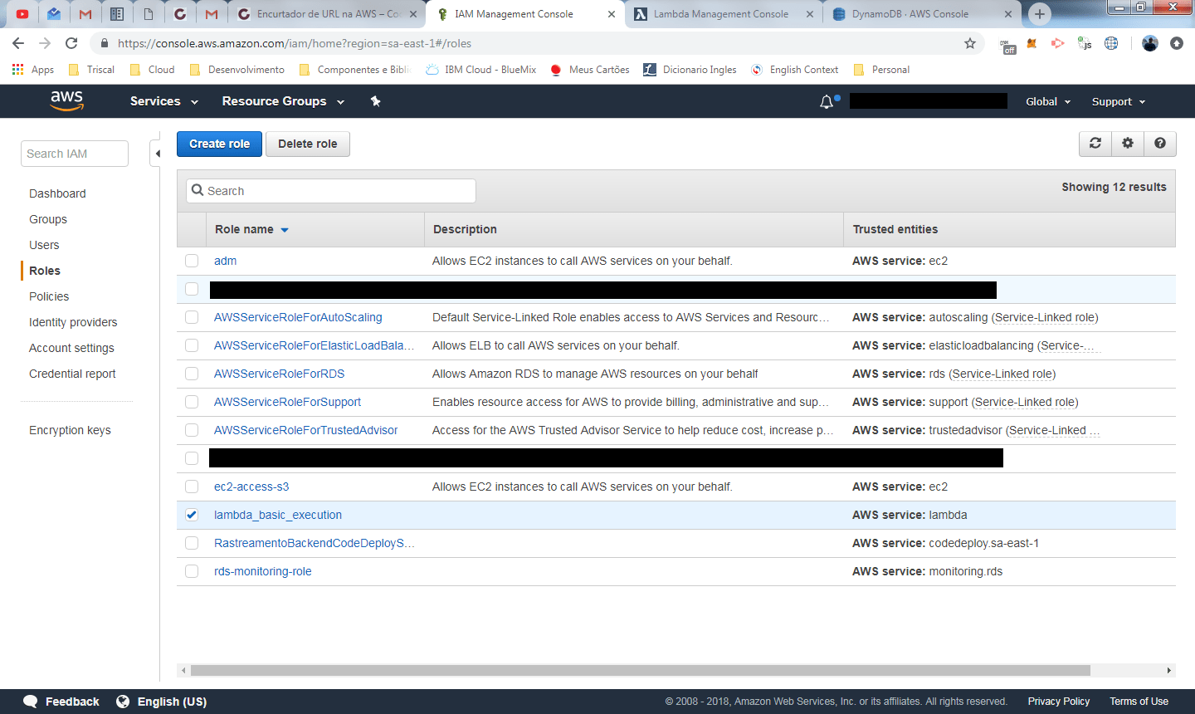View site security padlock info

(104, 43)
